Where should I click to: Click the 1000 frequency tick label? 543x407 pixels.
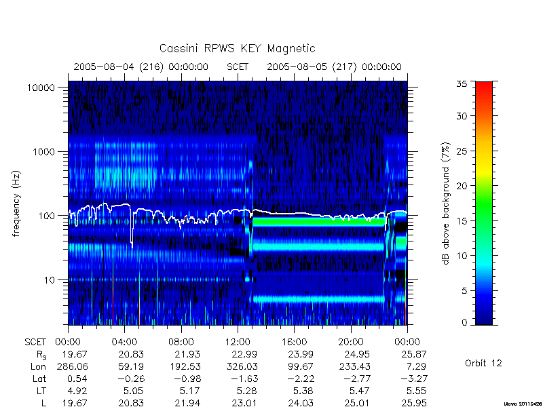click(43, 152)
